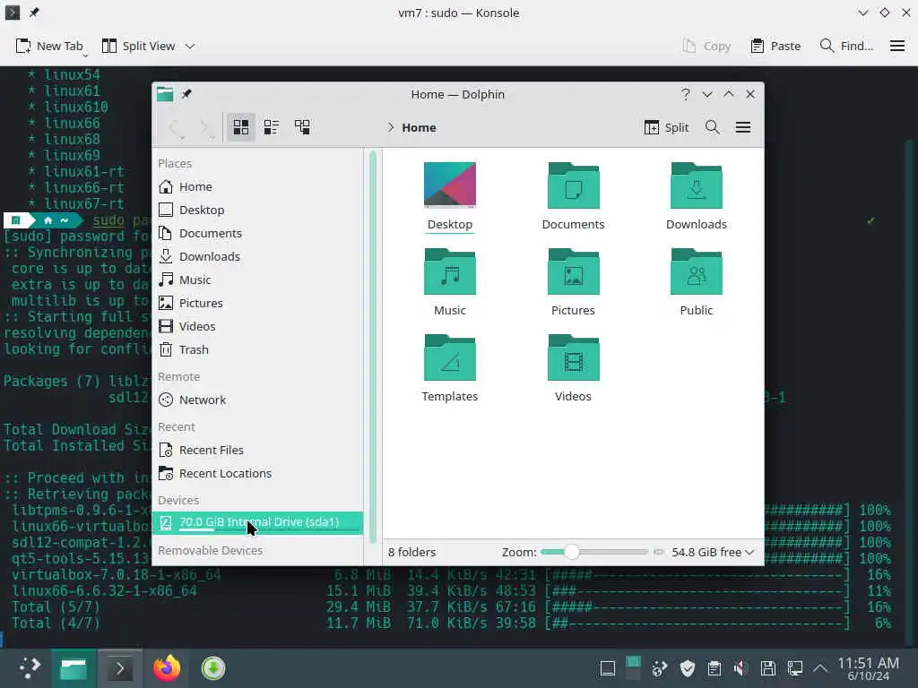Select Music in Places sidebar
Viewport: 918px width, 688px height.
tap(257, 279)
